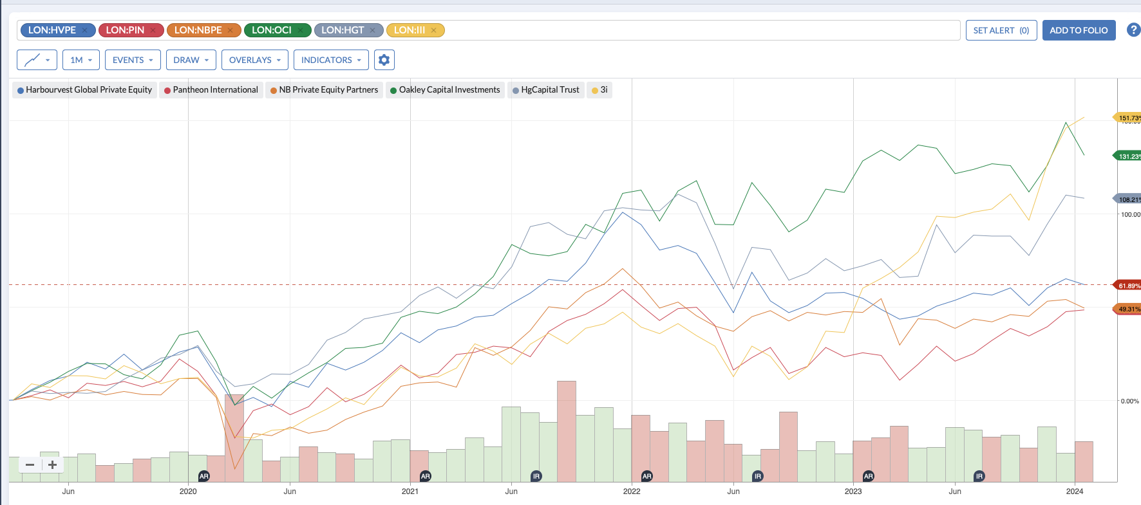
Task: Remove LON:HGT ticker tag
Action: pyautogui.click(x=372, y=30)
